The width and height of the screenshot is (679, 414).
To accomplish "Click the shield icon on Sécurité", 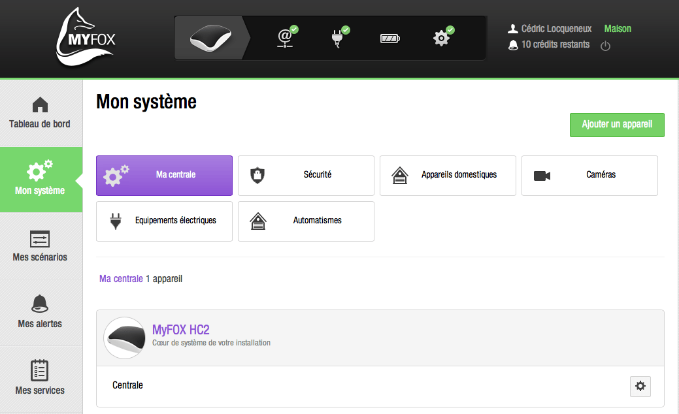I will point(257,175).
